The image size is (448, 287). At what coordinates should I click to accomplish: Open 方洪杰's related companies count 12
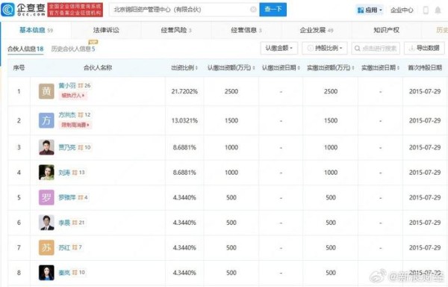(x=84, y=114)
